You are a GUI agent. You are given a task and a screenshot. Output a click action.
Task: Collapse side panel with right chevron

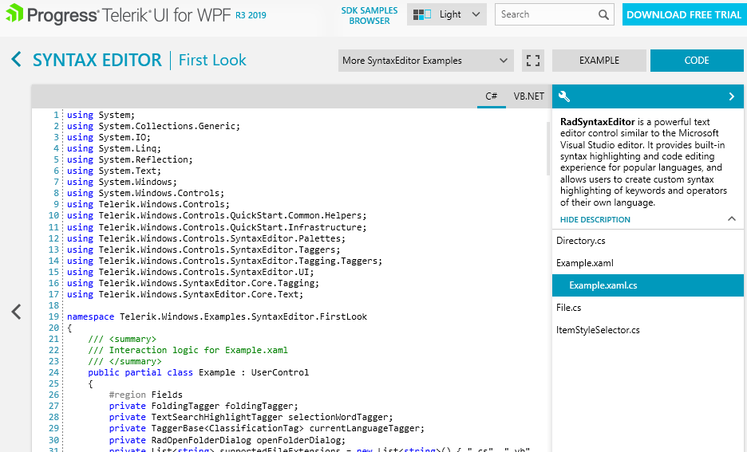732,96
